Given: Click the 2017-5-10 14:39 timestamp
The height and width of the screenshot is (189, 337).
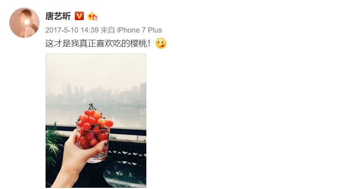Looking at the screenshot, I should point(72,30).
